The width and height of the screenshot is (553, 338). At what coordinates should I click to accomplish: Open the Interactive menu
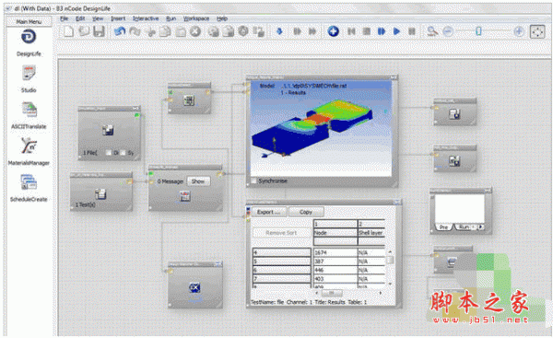tap(146, 18)
